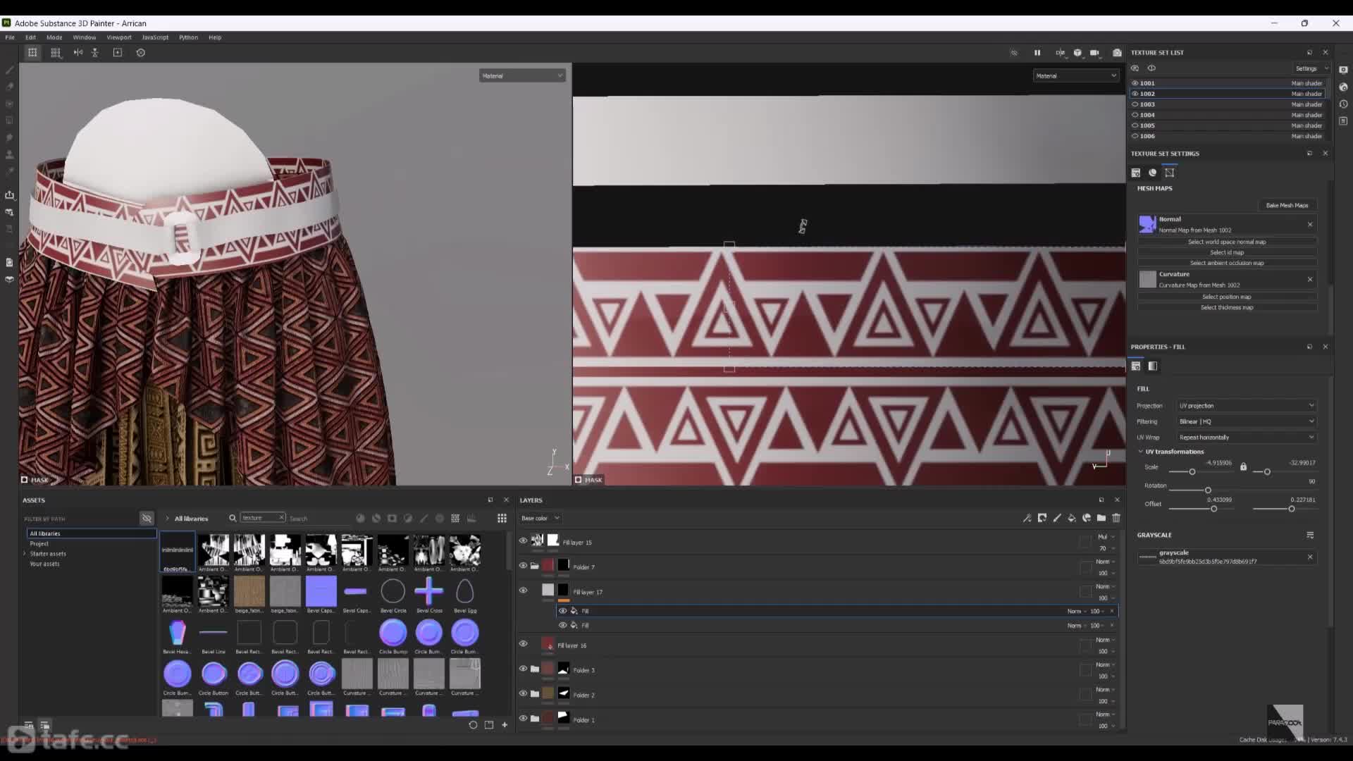The height and width of the screenshot is (761, 1353).
Task: Click the grayscale options menu icon
Action: [x=1310, y=536]
